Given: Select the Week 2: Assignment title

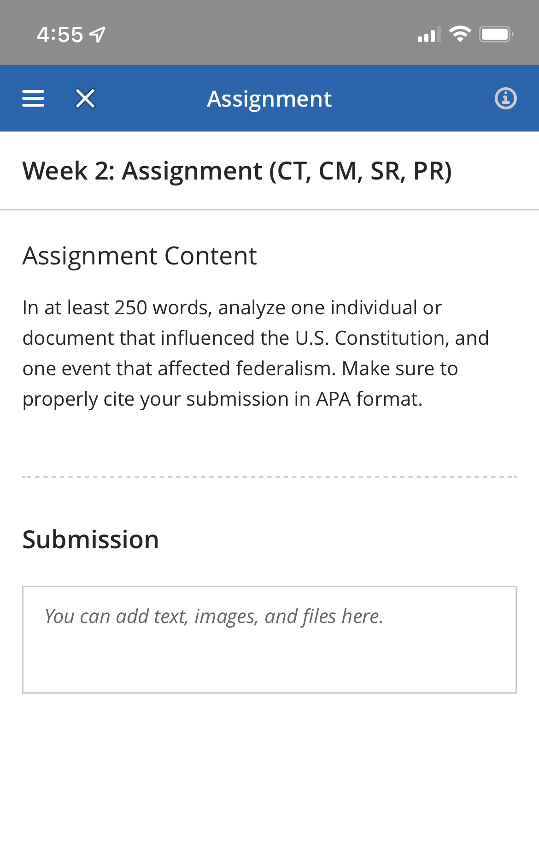Looking at the screenshot, I should point(237,171).
